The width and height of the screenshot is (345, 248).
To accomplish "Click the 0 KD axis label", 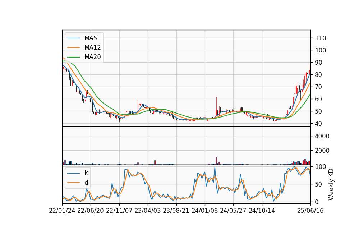I will (317, 202).
